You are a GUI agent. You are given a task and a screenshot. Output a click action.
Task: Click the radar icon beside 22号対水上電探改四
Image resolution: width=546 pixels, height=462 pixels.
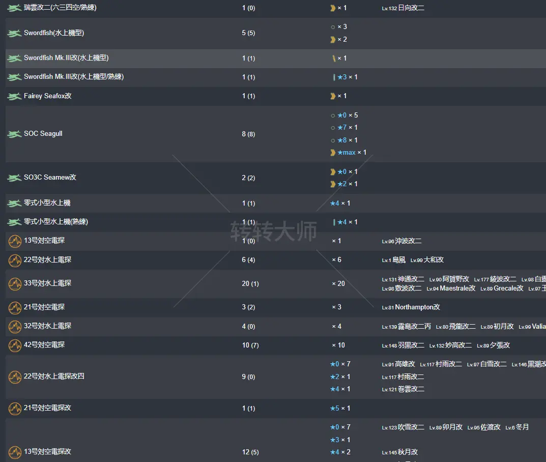pyautogui.click(x=15, y=377)
